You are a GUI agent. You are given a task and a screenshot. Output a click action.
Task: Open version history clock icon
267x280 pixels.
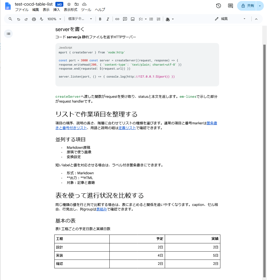219,6
